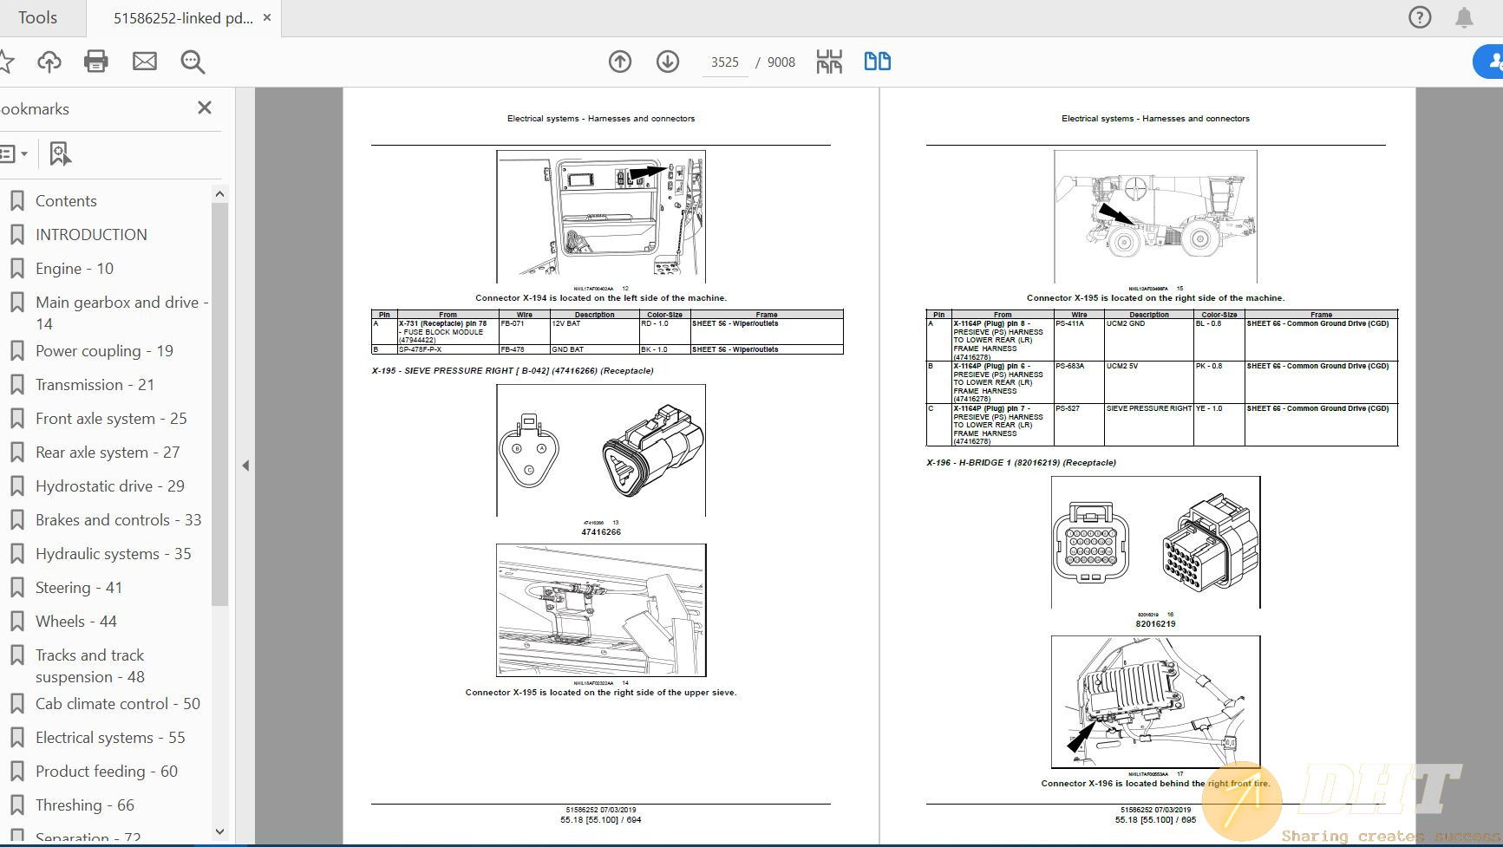1503x847 pixels.
Task: Open the Electrical systems - 55 bookmark
Action: [110, 738]
